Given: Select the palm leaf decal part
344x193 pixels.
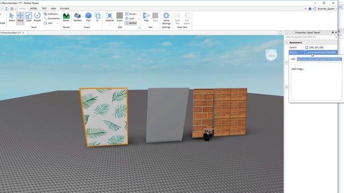Looking at the screenshot, I should (104, 117).
